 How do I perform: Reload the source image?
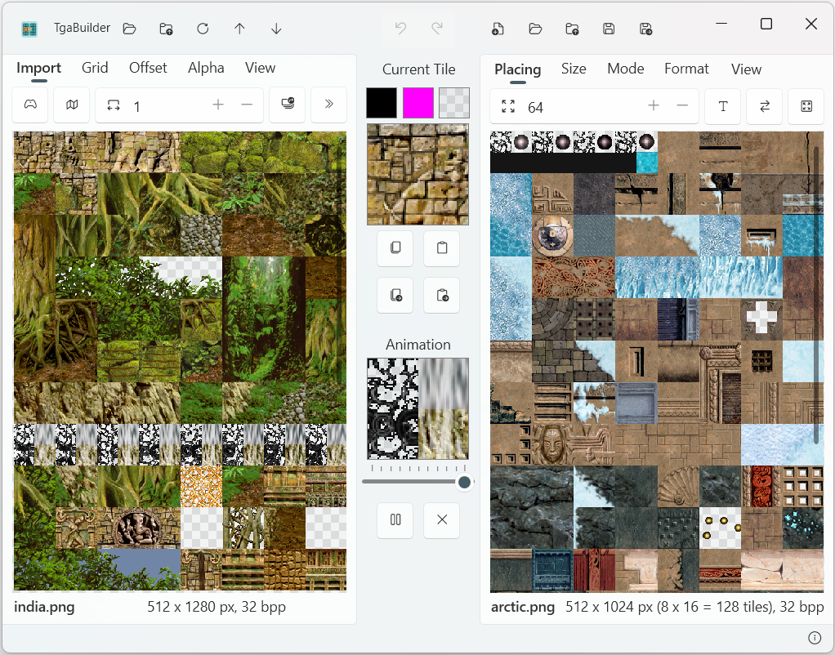click(x=203, y=29)
